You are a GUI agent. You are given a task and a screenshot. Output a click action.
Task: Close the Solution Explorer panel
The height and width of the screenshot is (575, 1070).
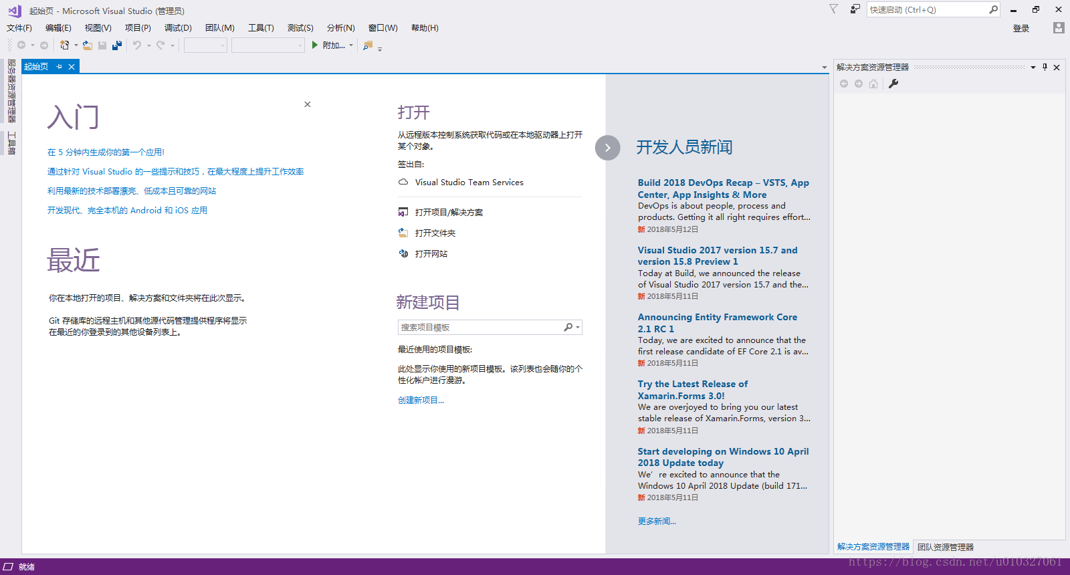click(x=1057, y=67)
